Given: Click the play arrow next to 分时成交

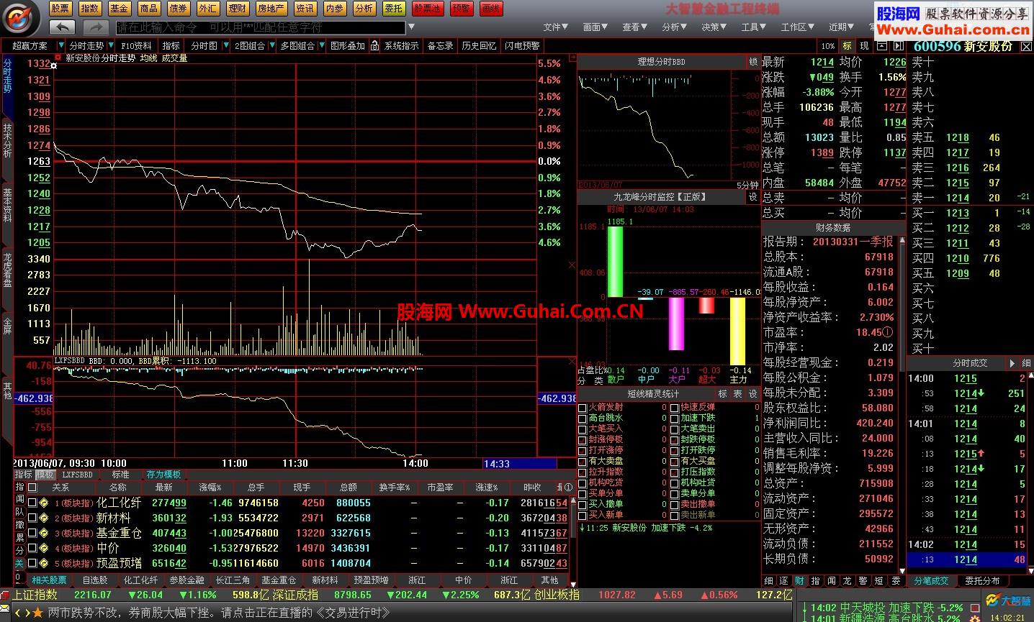Looking at the screenshot, I should point(1012,363).
